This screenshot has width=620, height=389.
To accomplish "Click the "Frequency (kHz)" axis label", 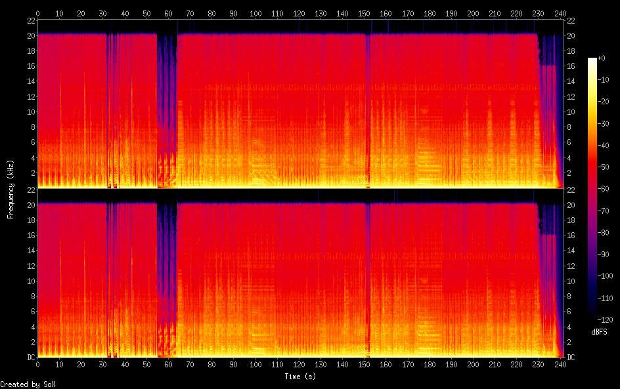I will click(x=11, y=188).
